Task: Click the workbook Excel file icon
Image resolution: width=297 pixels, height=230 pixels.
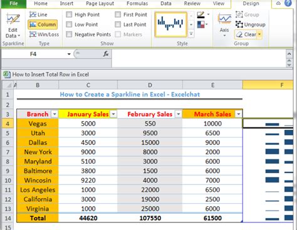Action: [x=6, y=74]
